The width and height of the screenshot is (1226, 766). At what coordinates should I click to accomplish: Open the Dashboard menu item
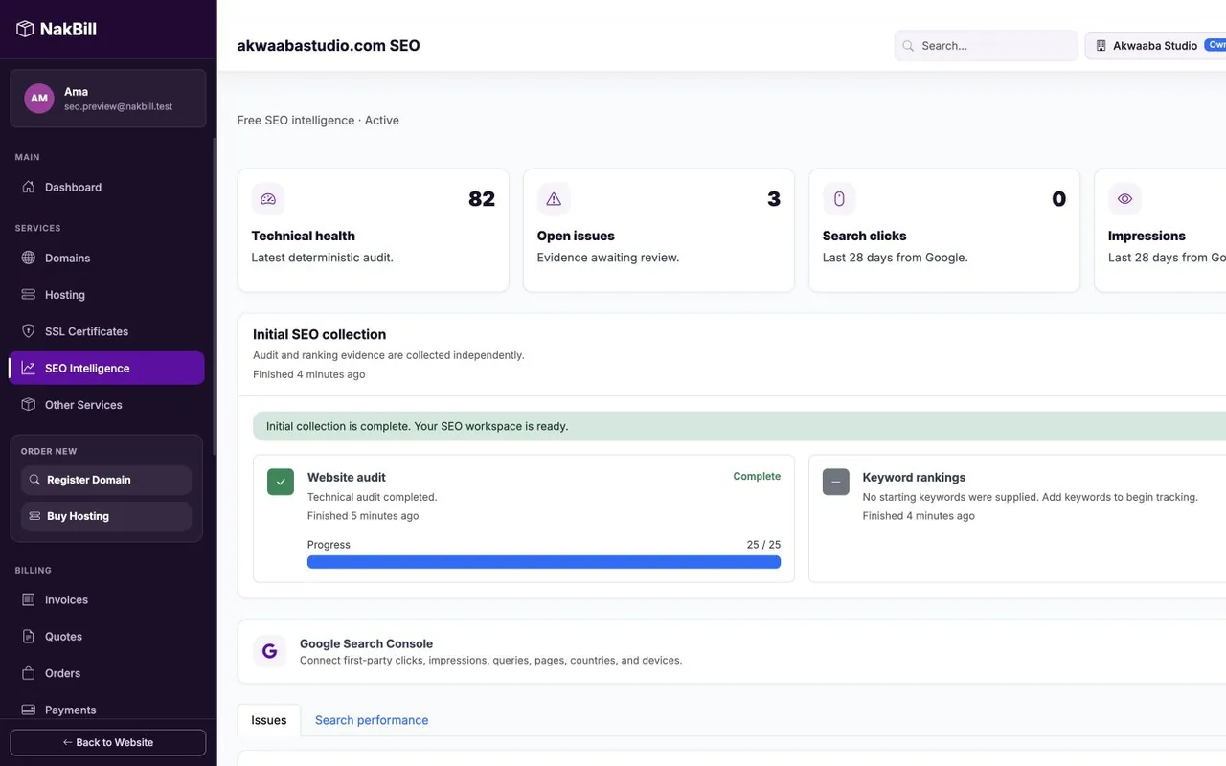[x=107, y=187]
